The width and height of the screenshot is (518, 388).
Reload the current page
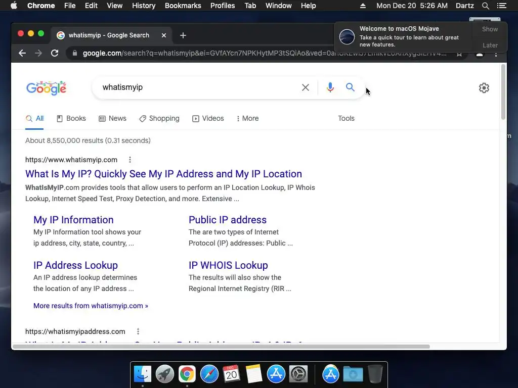pyautogui.click(x=55, y=53)
